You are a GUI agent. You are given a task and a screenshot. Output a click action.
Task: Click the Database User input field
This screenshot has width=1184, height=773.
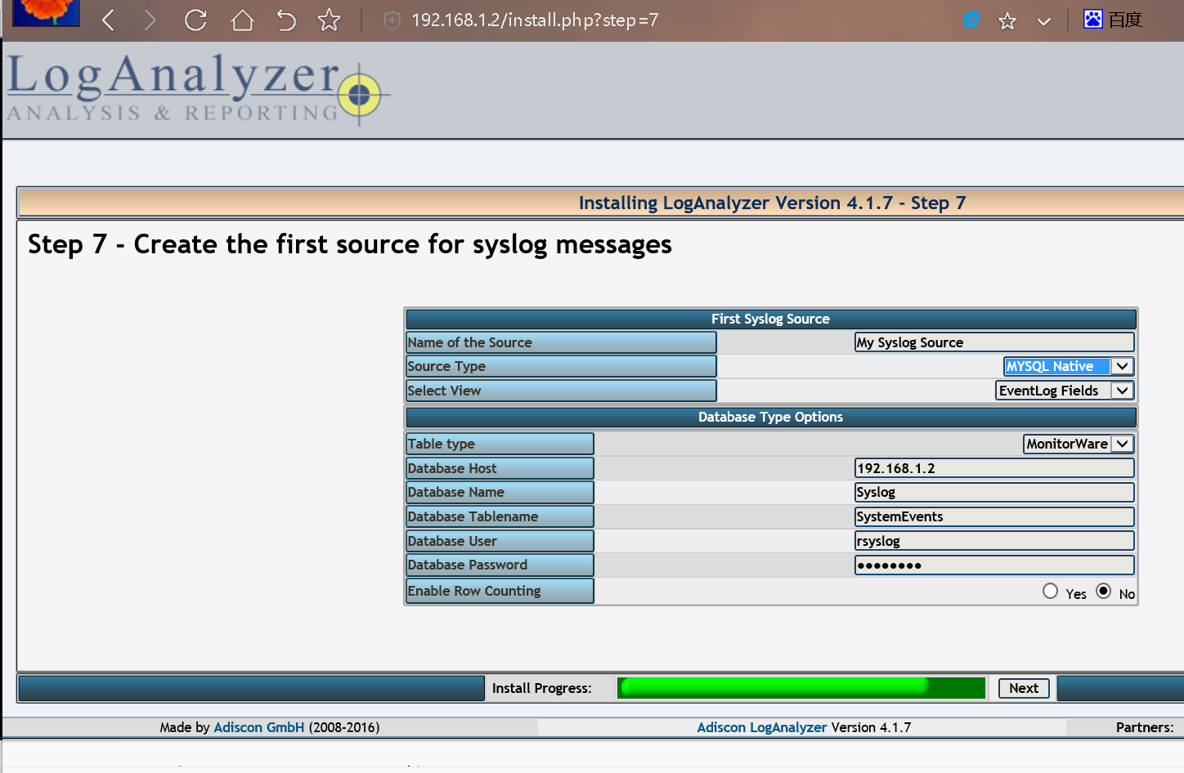(x=994, y=541)
